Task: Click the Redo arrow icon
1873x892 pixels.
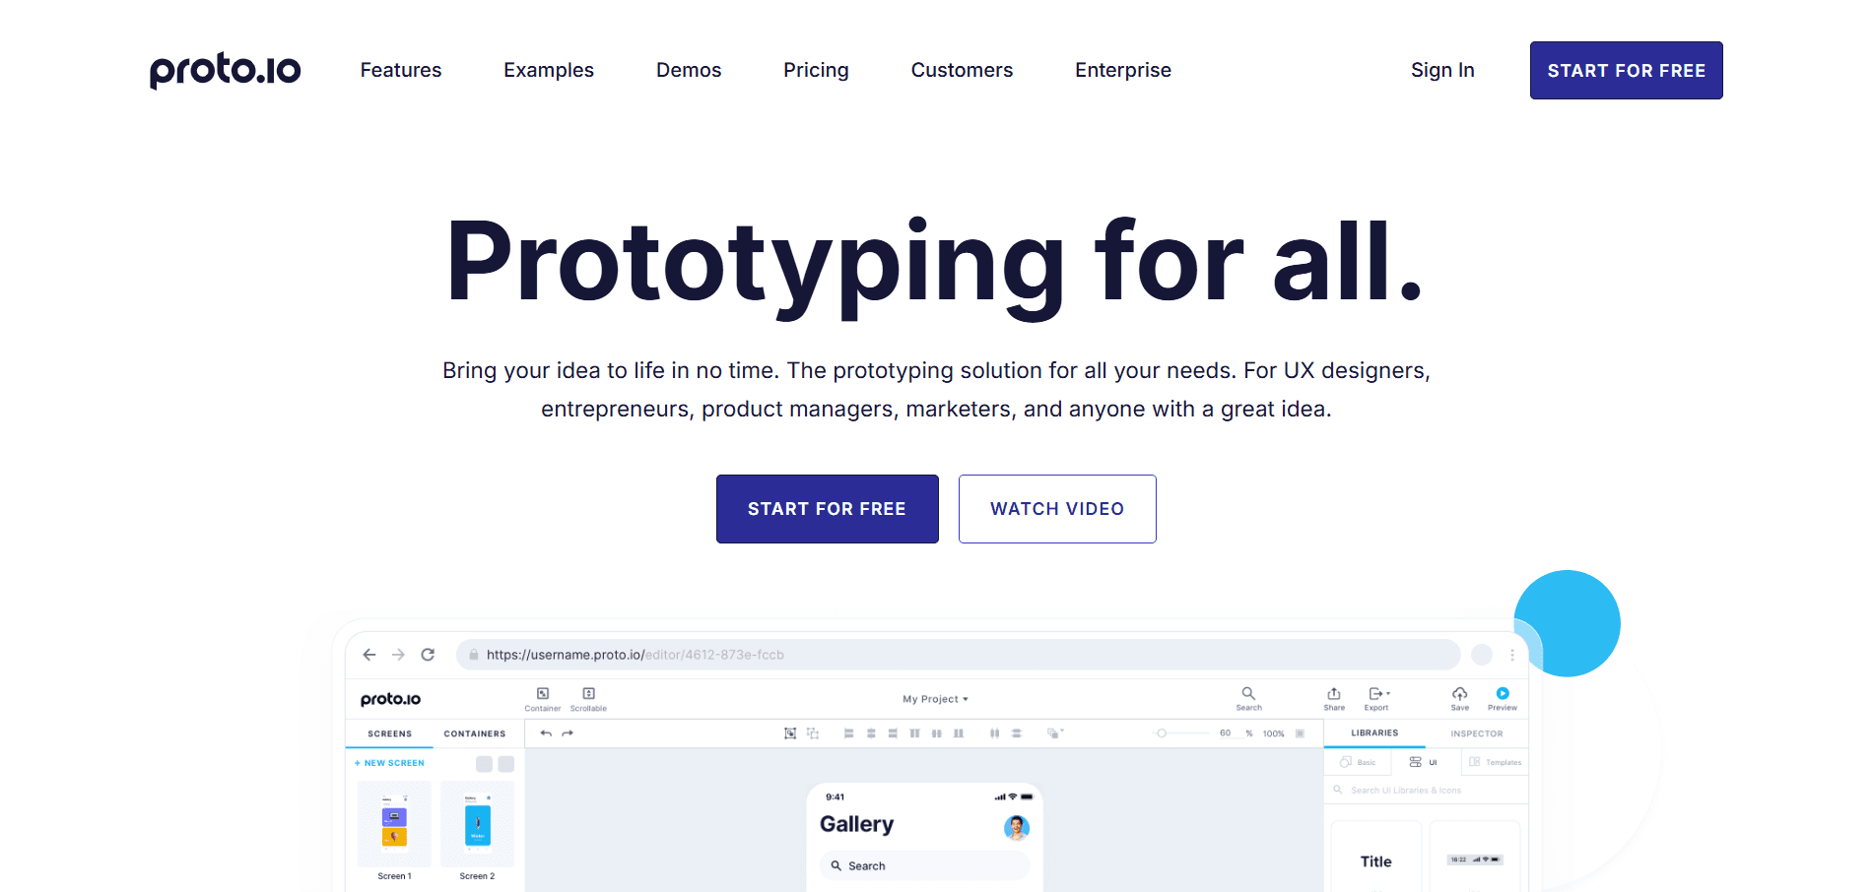Action: click(568, 733)
